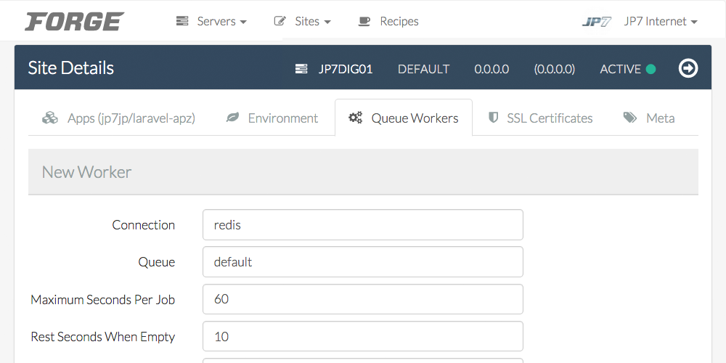The width and height of the screenshot is (726, 363).
Task: Click the Sites edit pencil icon
Action: 280,21
